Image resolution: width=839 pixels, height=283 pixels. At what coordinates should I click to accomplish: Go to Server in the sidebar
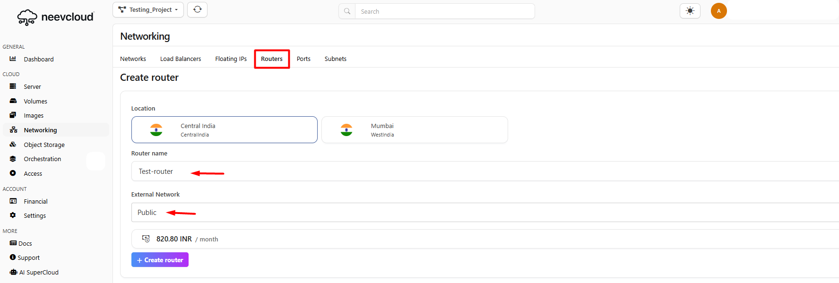click(32, 87)
